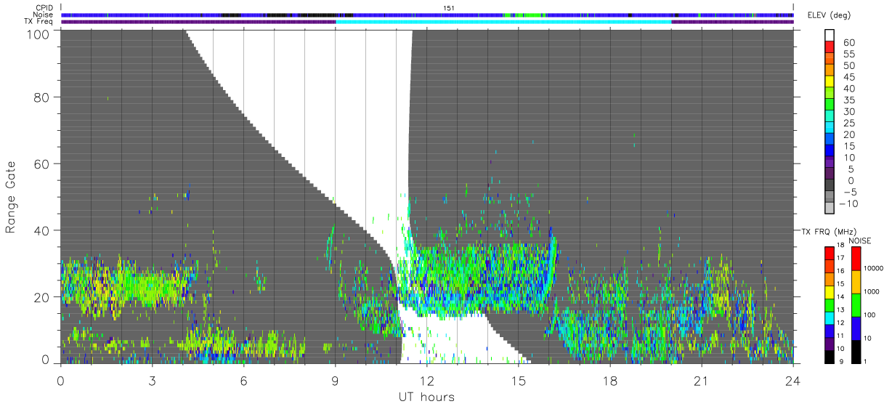Click the "21" tick on the UT hours axis
Screen dimensions: 892x412
point(701,381)
